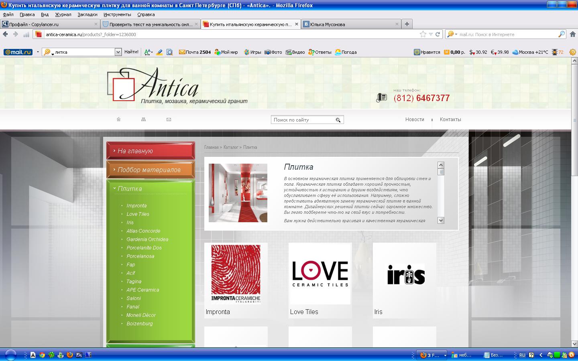Open Почта mail in the toolbar
This screenshot has width=578, height=361.
195,52
